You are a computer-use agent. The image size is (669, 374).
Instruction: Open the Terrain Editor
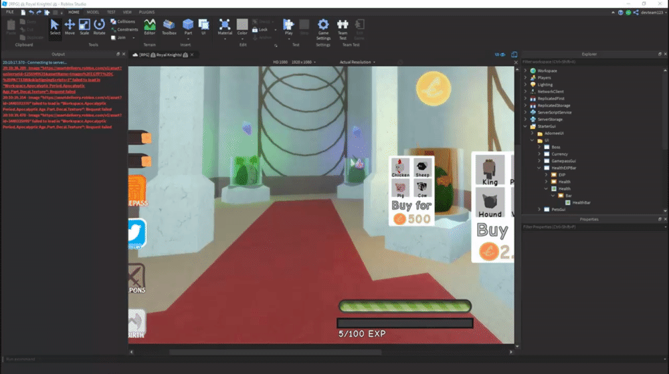[x=149, y=27]
